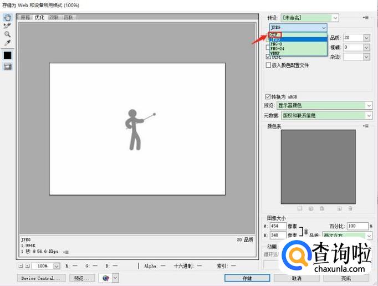Image resolution: width=378 pixels, height=286 pixels.
Task: Click the browser preview icon
Action: click(x=105, y=278)
